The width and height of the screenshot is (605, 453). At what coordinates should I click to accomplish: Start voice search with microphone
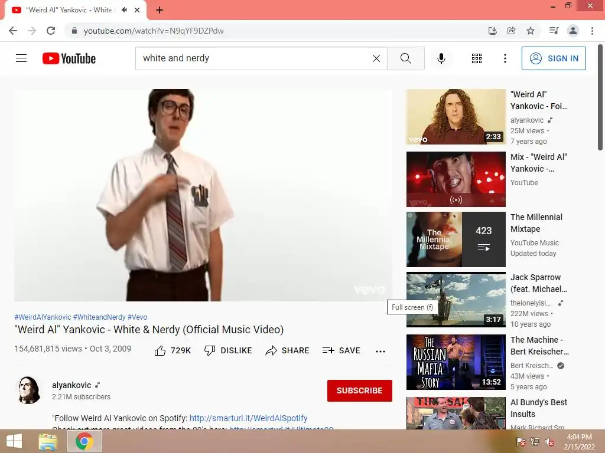(441, 58)
